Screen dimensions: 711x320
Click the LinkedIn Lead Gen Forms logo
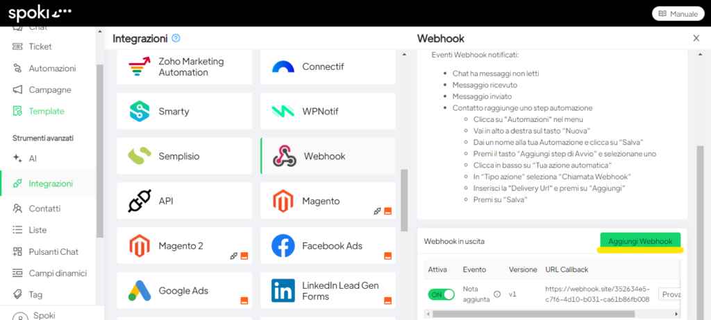(283, 291)
